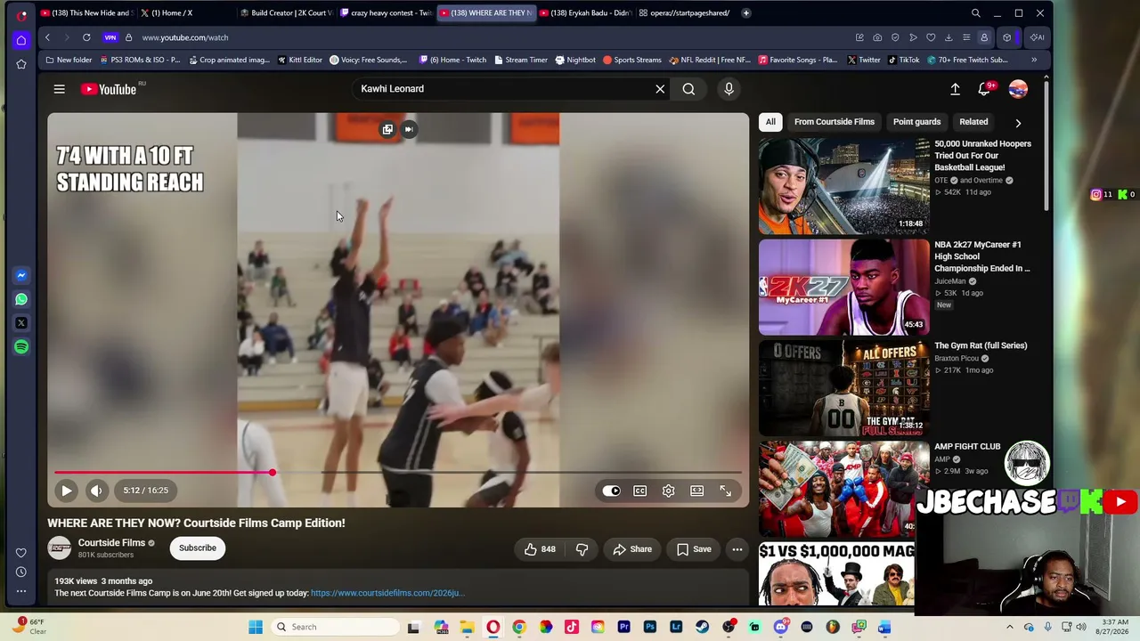
Task: Open Spotify in the browser sidebar
Action: tap(21, 347)
